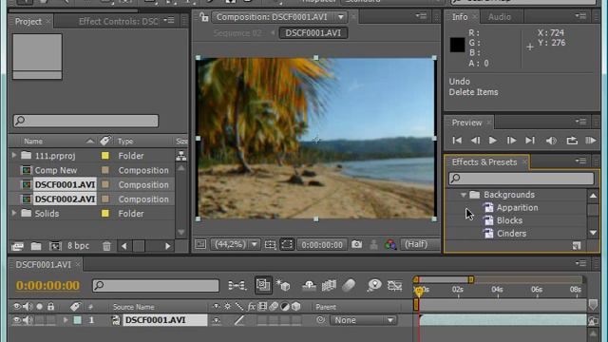Open the Comp Mini-Flowchart icon
Image resolution: width=608 pixels, height=342 pixels.
(237, 286)
